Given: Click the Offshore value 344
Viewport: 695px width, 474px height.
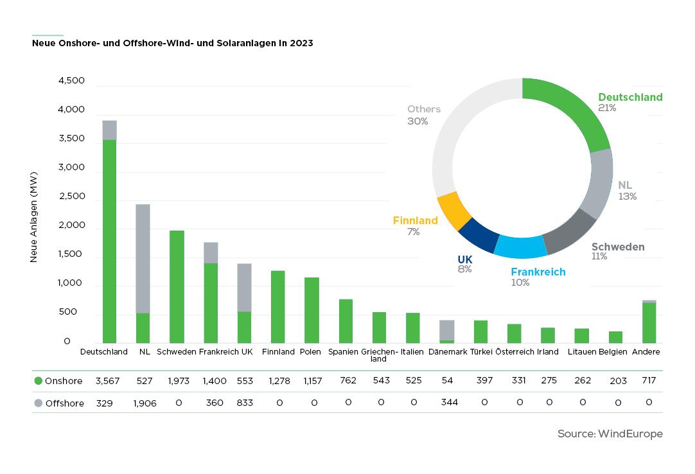Looking at the screenshot, I should [x=450, y=402].
